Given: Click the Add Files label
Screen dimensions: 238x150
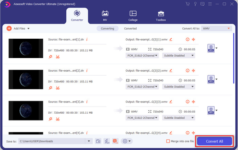Looking at the screenshot, I should [x=19, y=29].
